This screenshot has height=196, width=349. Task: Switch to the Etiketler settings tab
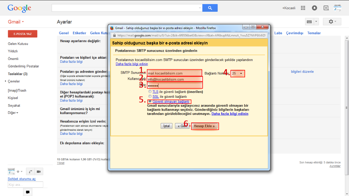point(79,33)
